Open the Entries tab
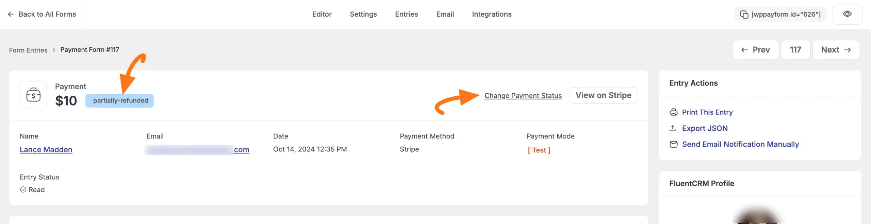Viewport: 871px width, 224px height. point(406,14)
